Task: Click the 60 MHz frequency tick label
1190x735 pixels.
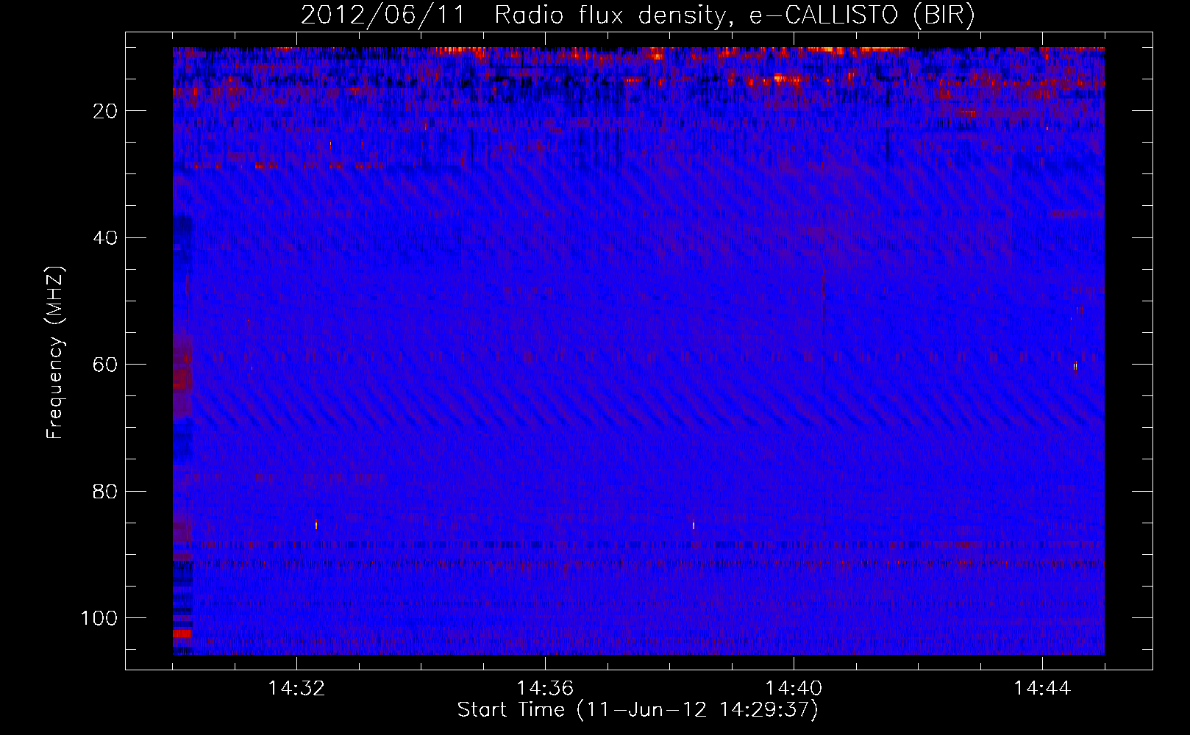Action: click(x=105, y=365)
